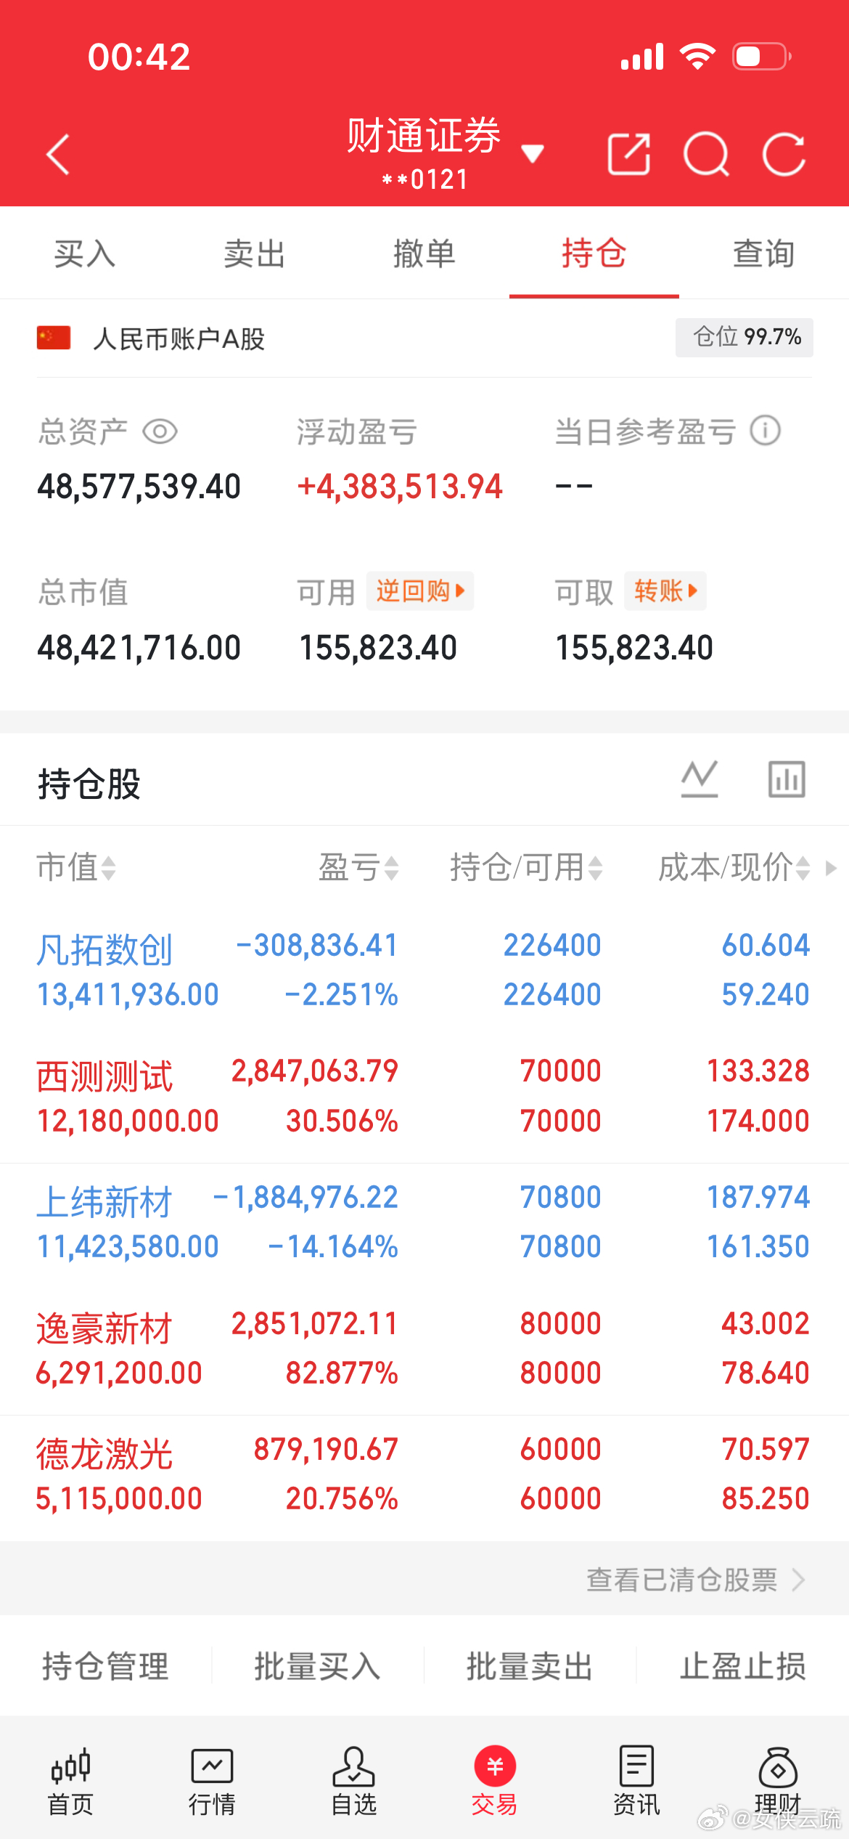
Task: Tap the arrow to show more columns
Action: click(x=832, y=868)
